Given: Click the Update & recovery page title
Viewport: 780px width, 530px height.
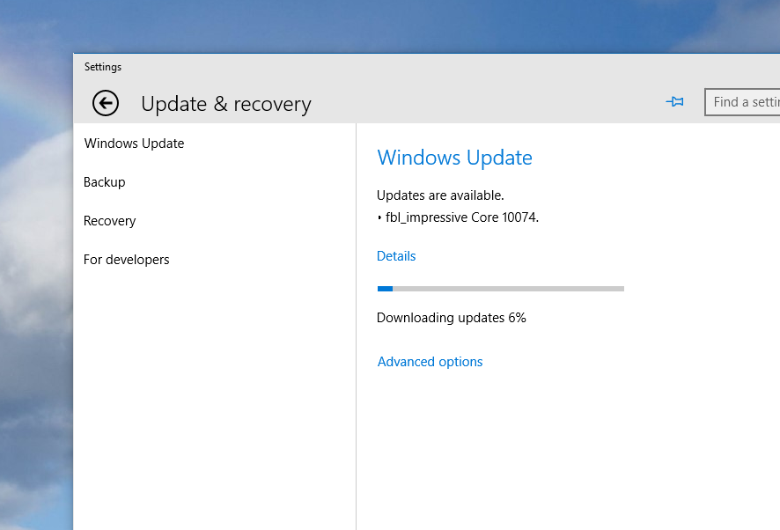Looking at the screenshot, I should point(226,104).
